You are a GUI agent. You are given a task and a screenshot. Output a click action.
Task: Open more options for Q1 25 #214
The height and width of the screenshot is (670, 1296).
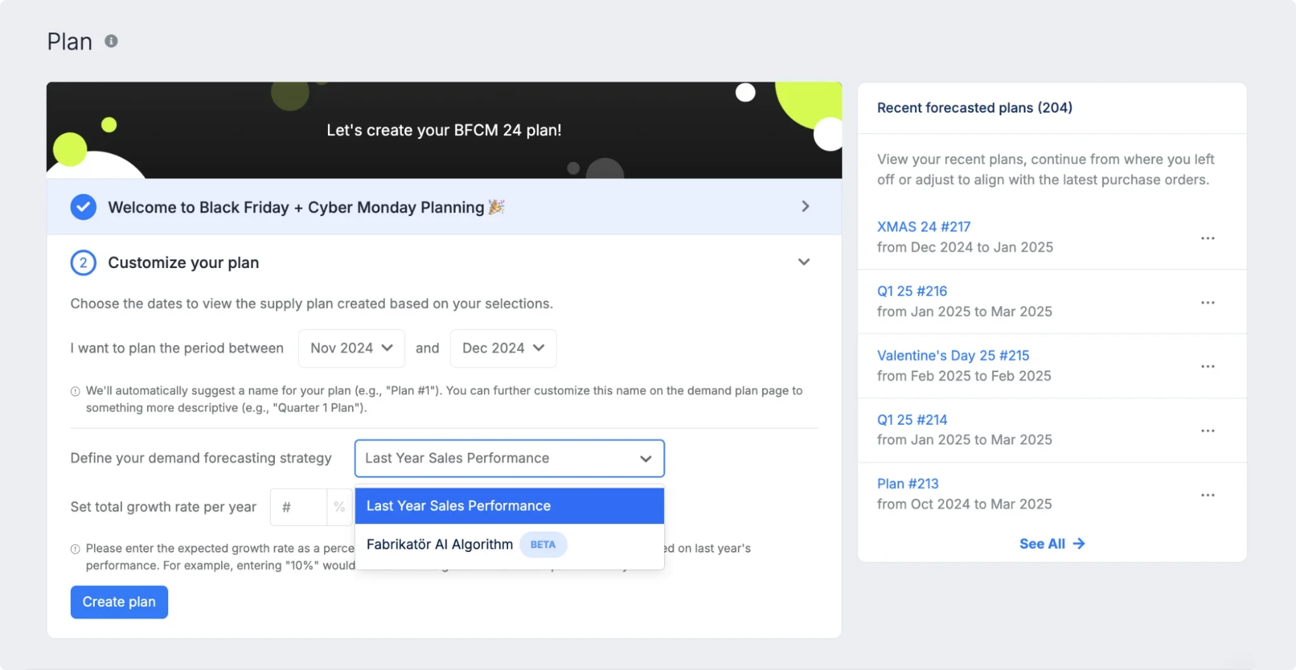tap(1208, 431)
